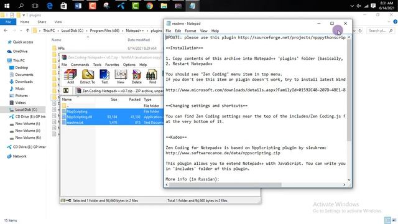Select Downloads in navigation pane
This screenshot has height=224, width=398.
(24, 82)
